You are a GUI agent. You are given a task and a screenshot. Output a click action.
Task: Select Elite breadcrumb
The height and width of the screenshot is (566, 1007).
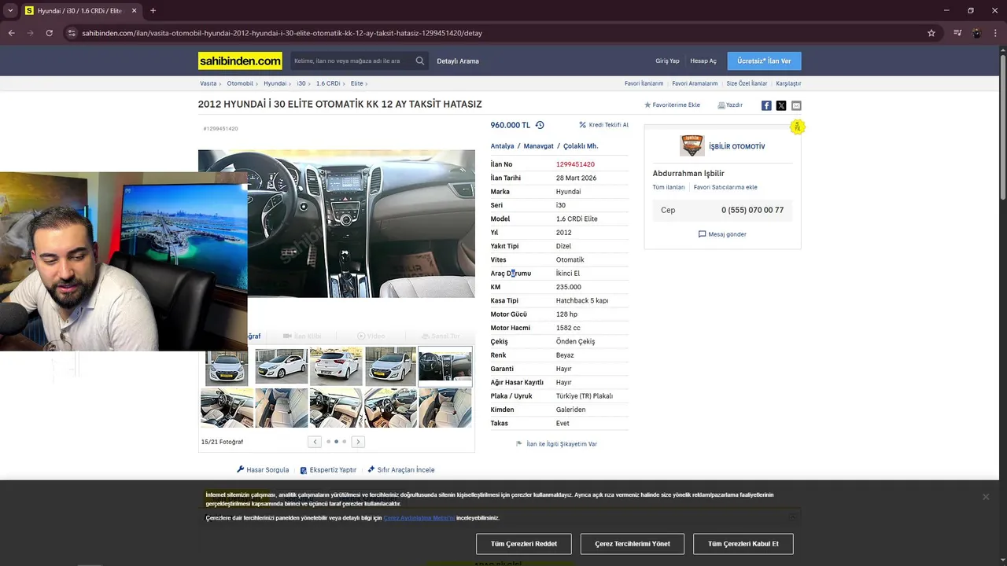357,83
